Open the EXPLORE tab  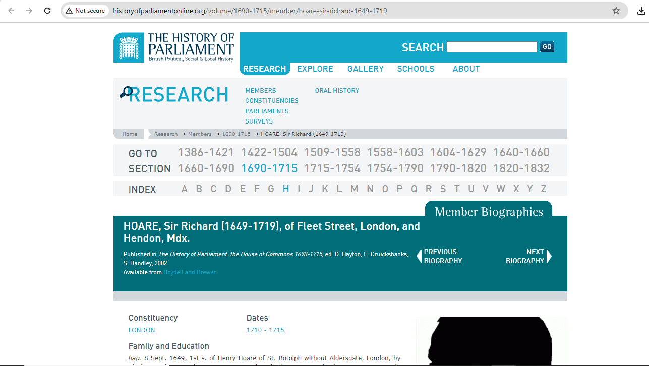pyautogui.click(x=315, y=69)
